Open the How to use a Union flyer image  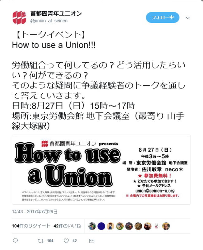point(101,170)
